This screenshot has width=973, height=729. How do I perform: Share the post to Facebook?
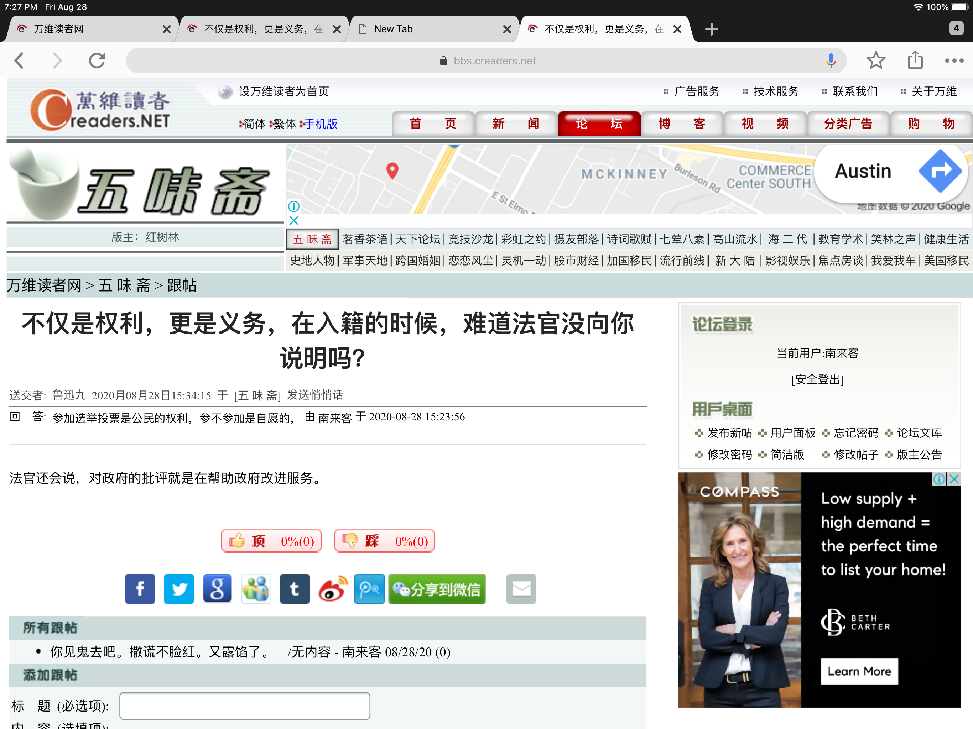click(x=140, y=589)
